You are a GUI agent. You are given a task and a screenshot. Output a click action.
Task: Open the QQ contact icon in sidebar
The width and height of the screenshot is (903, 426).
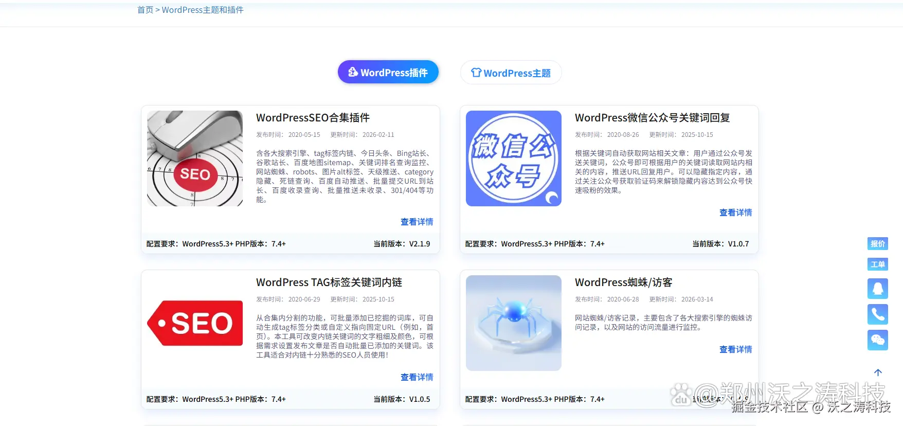[878, 289]
